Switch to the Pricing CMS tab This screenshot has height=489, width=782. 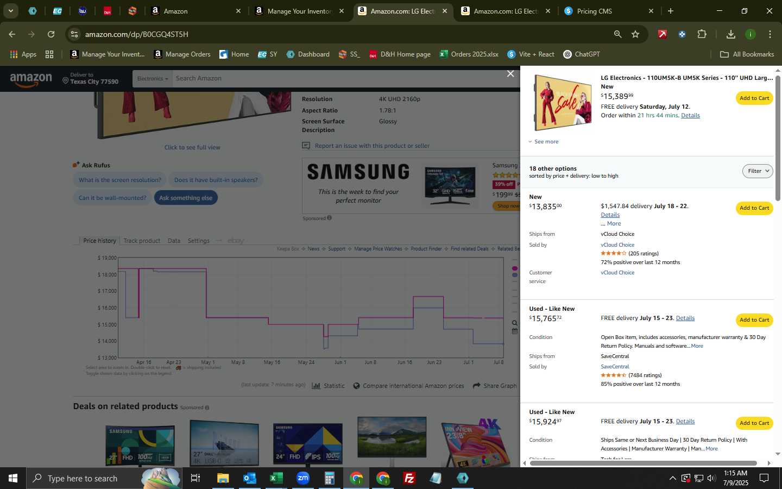[x=608, y=11]
